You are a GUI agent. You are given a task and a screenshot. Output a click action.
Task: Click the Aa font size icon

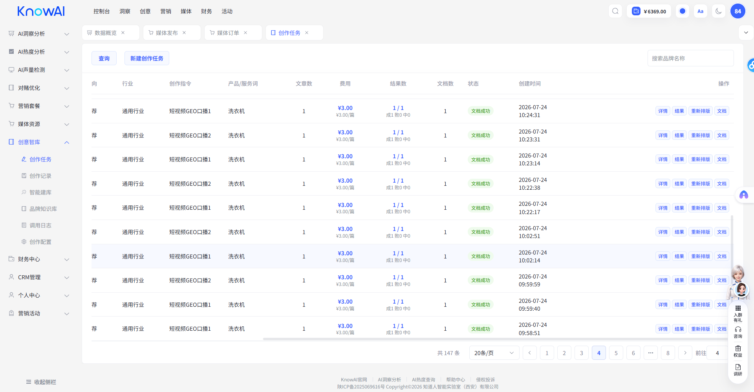coord(701,11)
